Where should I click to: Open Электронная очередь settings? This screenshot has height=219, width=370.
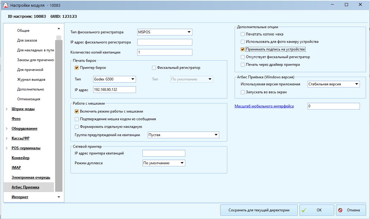(x=31, y=177)
